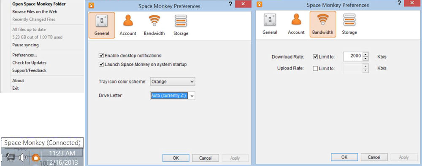The width and height of the screenshot is (422, 166).
Task: Click OK in right Preferences window
Action: (x=344, y=157)
